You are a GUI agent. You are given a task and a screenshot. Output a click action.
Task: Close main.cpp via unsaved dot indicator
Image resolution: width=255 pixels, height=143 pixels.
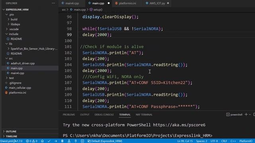(109, 3)
